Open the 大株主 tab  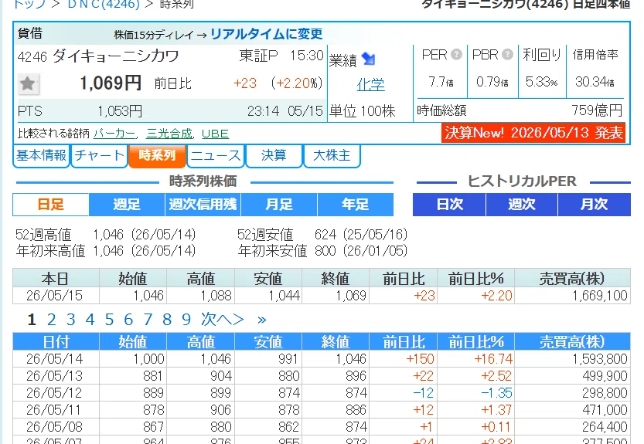(332, 155)
